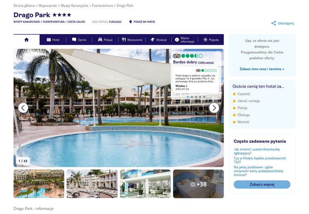Select the last review carousel dot
Viewport: 309px width, 214px height.
(204, 97)
